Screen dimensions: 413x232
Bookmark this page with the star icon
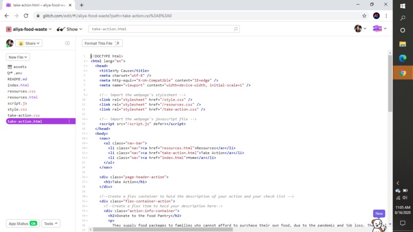pos(364,16)
